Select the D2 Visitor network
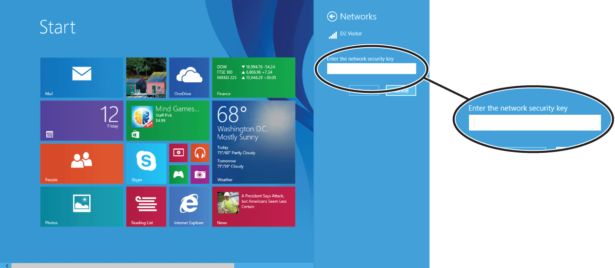The image size is (615, 268). click(345, 34)
